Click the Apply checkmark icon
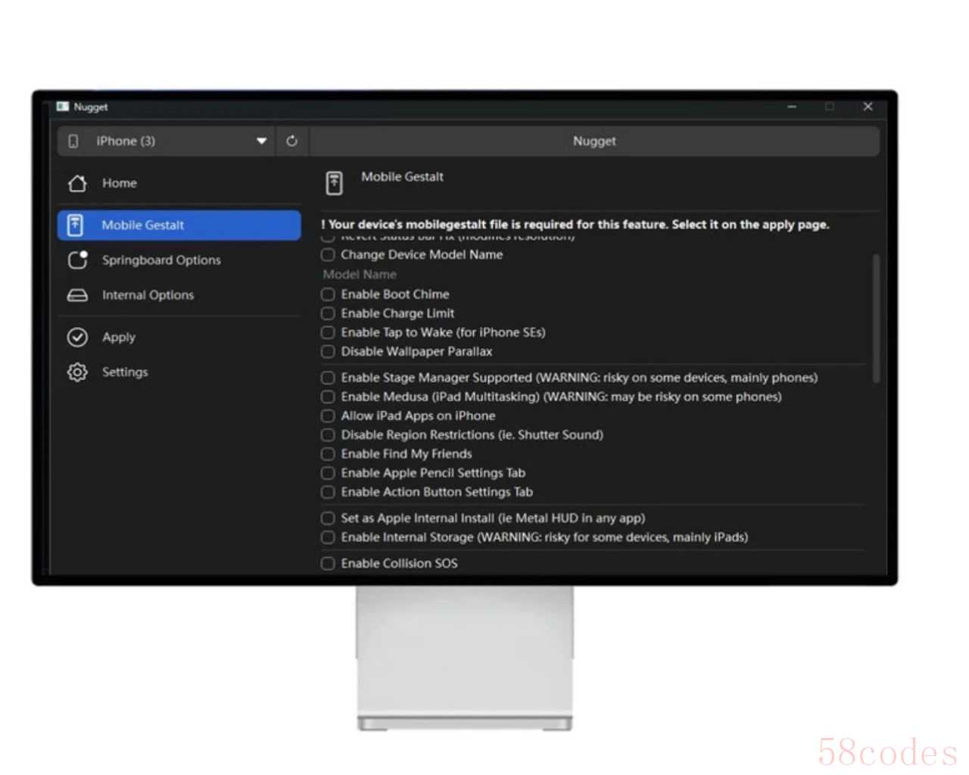Image resolution: width=969 pixels, height=775 pixels. (77, 337)
